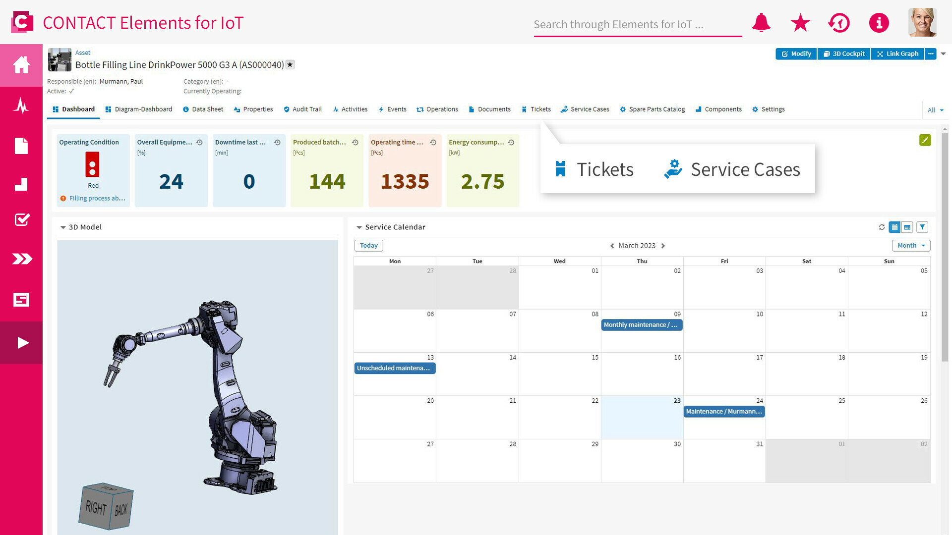Collapse the 3D Model panel
The image size is (952, 535).
[63, 227]
